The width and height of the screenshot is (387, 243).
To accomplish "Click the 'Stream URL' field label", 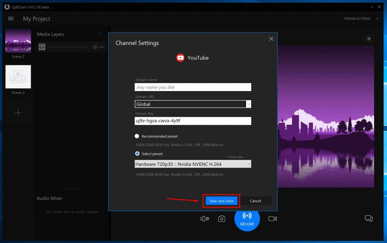I will (145, 97).
